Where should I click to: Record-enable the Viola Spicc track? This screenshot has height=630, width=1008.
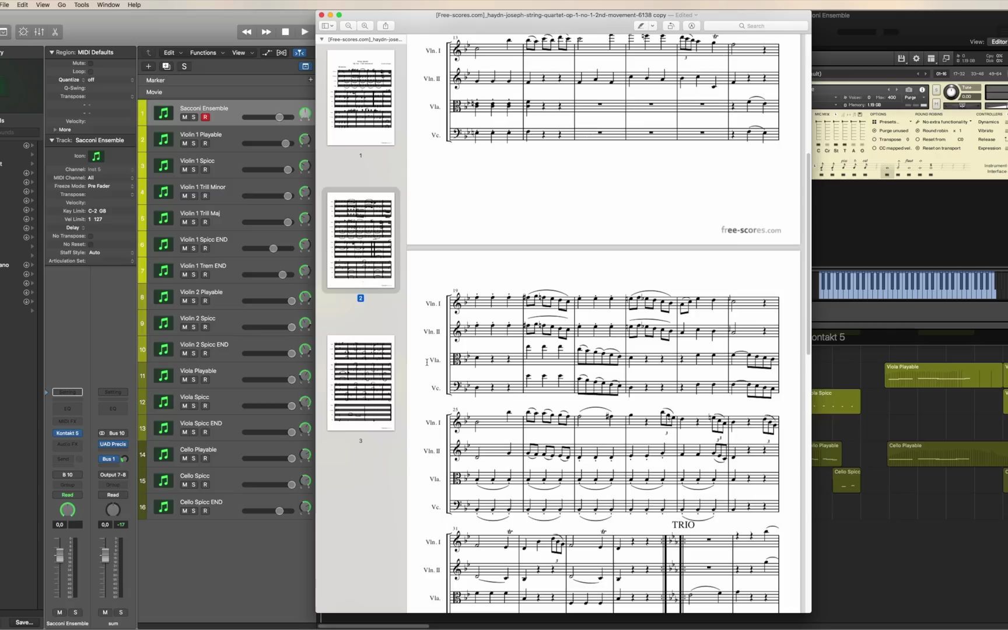205,406
